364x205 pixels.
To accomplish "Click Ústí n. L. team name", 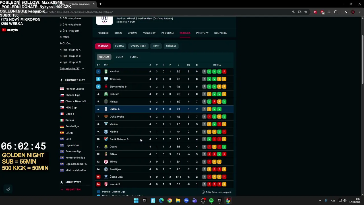I will [115, 109].
